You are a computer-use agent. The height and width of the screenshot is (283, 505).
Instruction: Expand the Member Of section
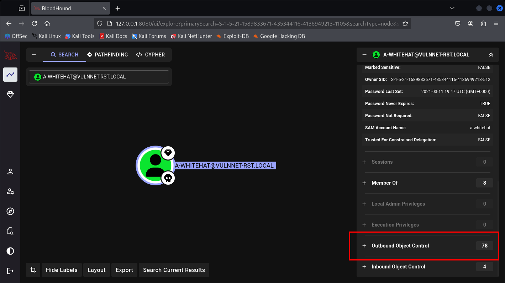tap(384, 183)
